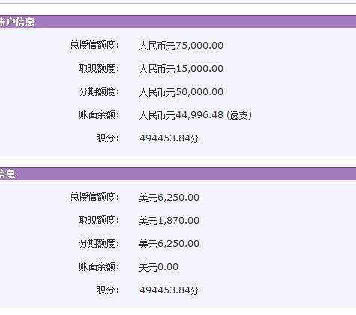This screenshot has height=315, width=356.
Task: Click the 积分 label in RMB section
Action: (109, 138)
